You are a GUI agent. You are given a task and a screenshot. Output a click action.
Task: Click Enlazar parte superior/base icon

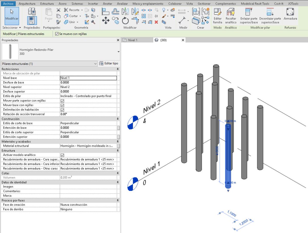coord(249,16)
